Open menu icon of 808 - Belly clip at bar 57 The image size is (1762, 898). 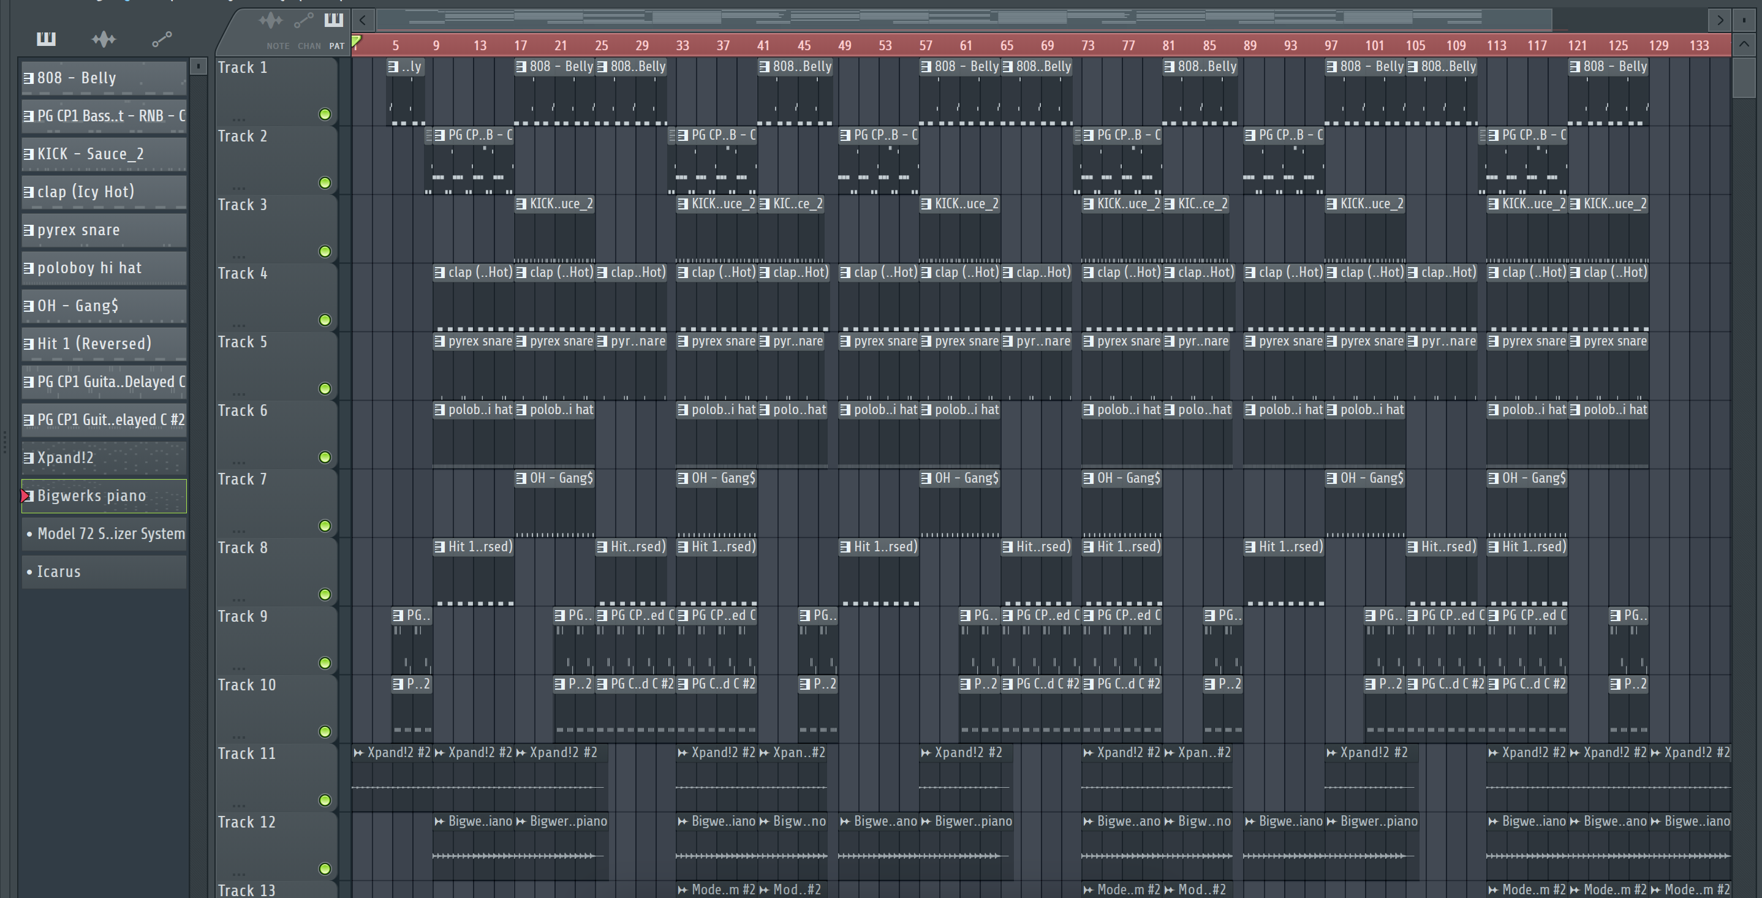click(x=926, y=66)
